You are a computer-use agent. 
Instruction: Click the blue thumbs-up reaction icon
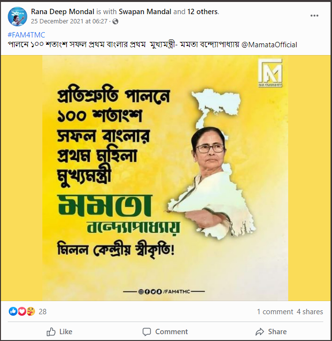(x=13, y=311)
